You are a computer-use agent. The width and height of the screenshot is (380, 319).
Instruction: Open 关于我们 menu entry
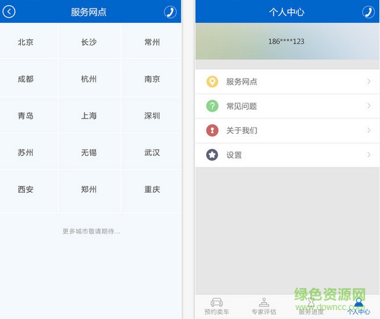tap(287, 131)
